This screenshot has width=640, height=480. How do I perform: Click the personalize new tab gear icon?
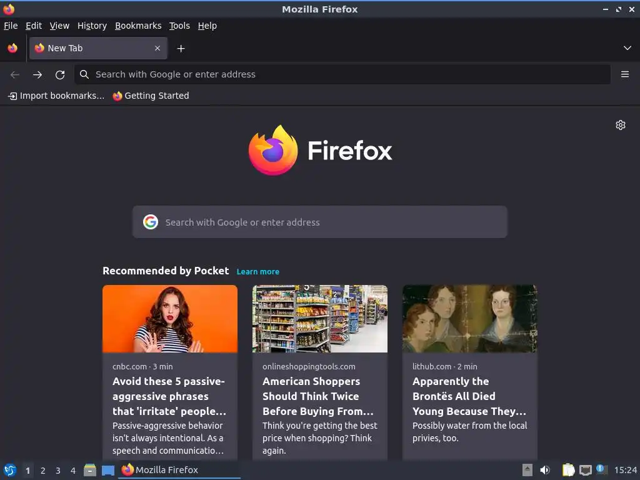click(621, 125)
